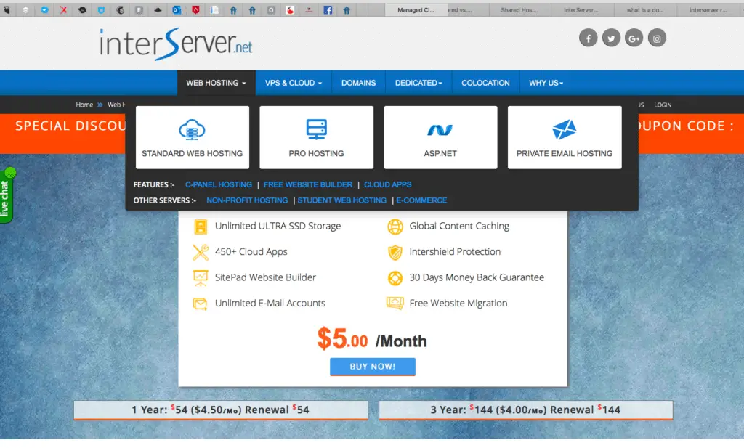
Task: Open Private Email Hosting envelope icon
Action: point(564,129)
